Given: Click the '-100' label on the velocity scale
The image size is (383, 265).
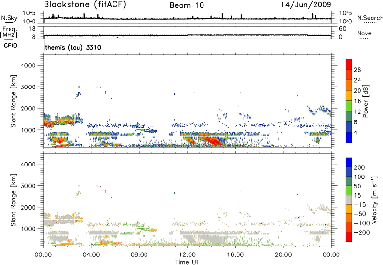Looking at the screenshot, I should [362, 223].
